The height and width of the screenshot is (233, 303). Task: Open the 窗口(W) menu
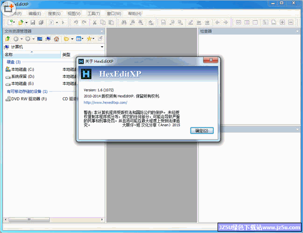(114, 14)
